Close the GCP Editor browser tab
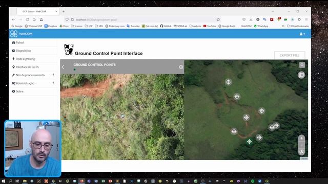Screen dimensions: 328x184 [56, 11]
